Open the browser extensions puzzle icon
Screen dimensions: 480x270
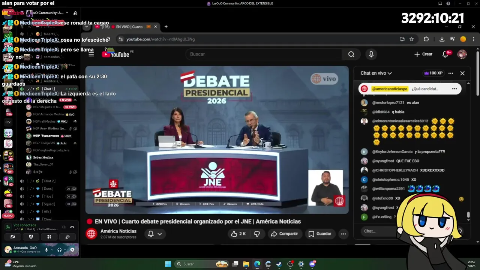[x=426, y=39]
